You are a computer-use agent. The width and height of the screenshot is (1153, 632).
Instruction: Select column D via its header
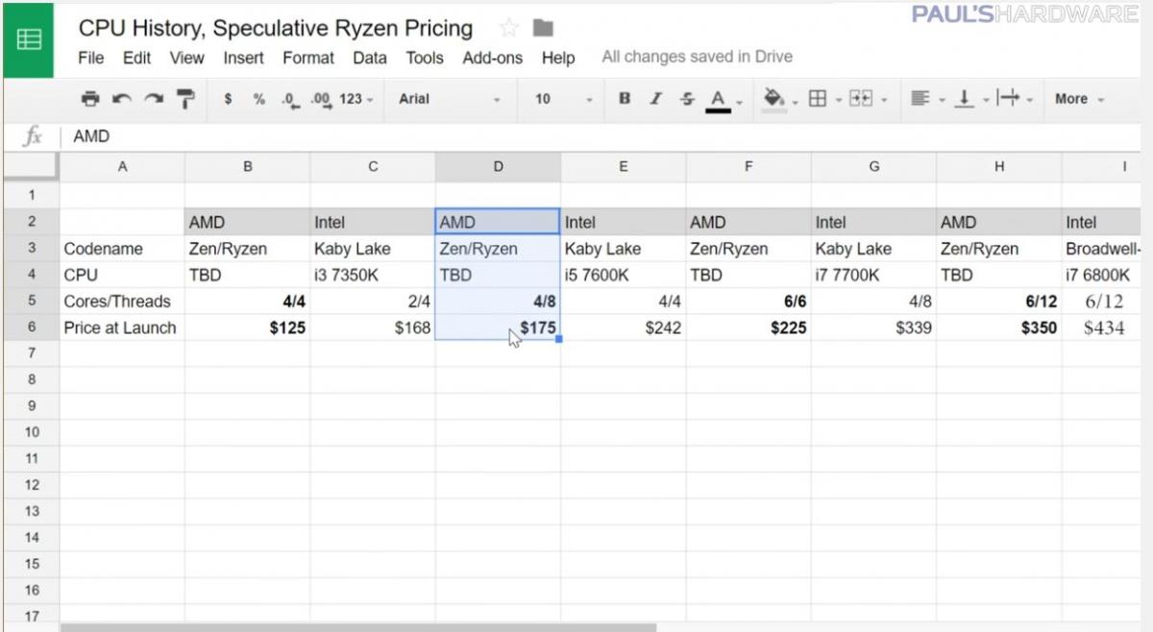click(x=498, y=166)
